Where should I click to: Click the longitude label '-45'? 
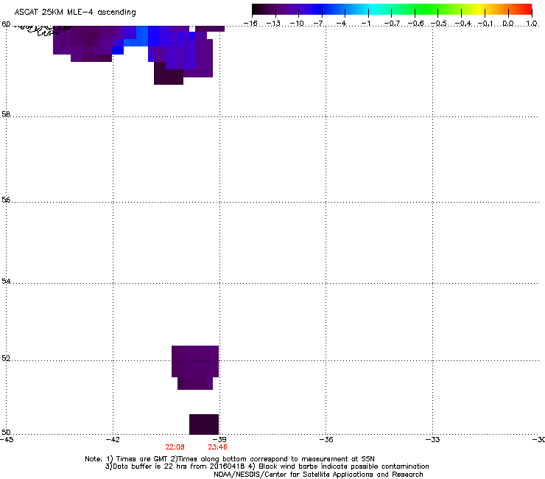point(7,440)
